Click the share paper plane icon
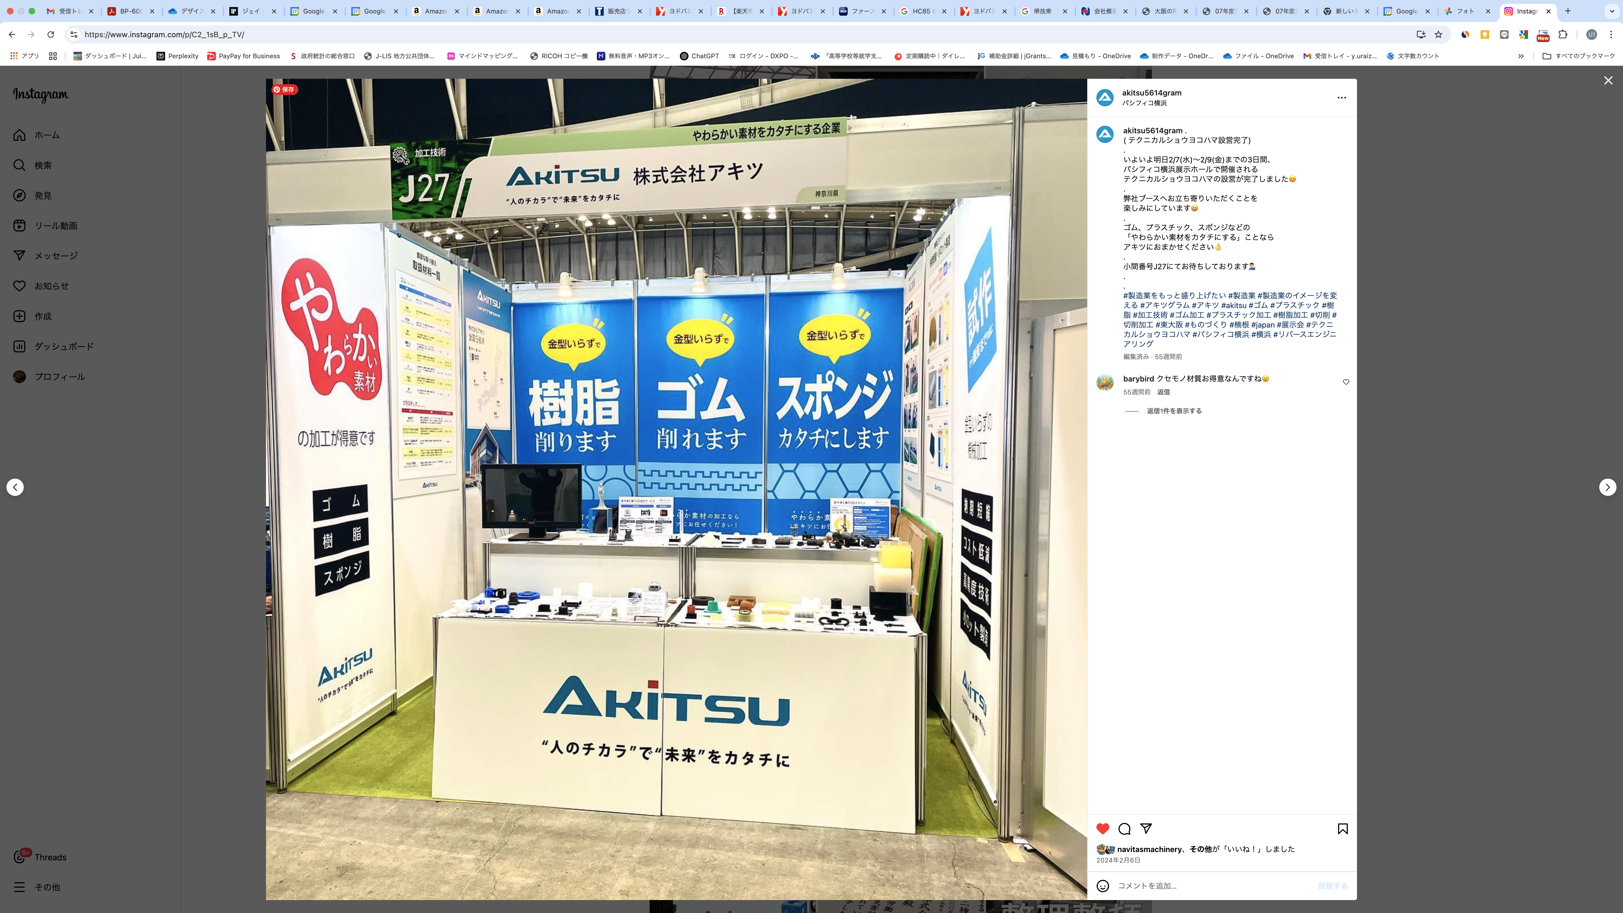The image size is (1623, 913). pos(1146,829)
